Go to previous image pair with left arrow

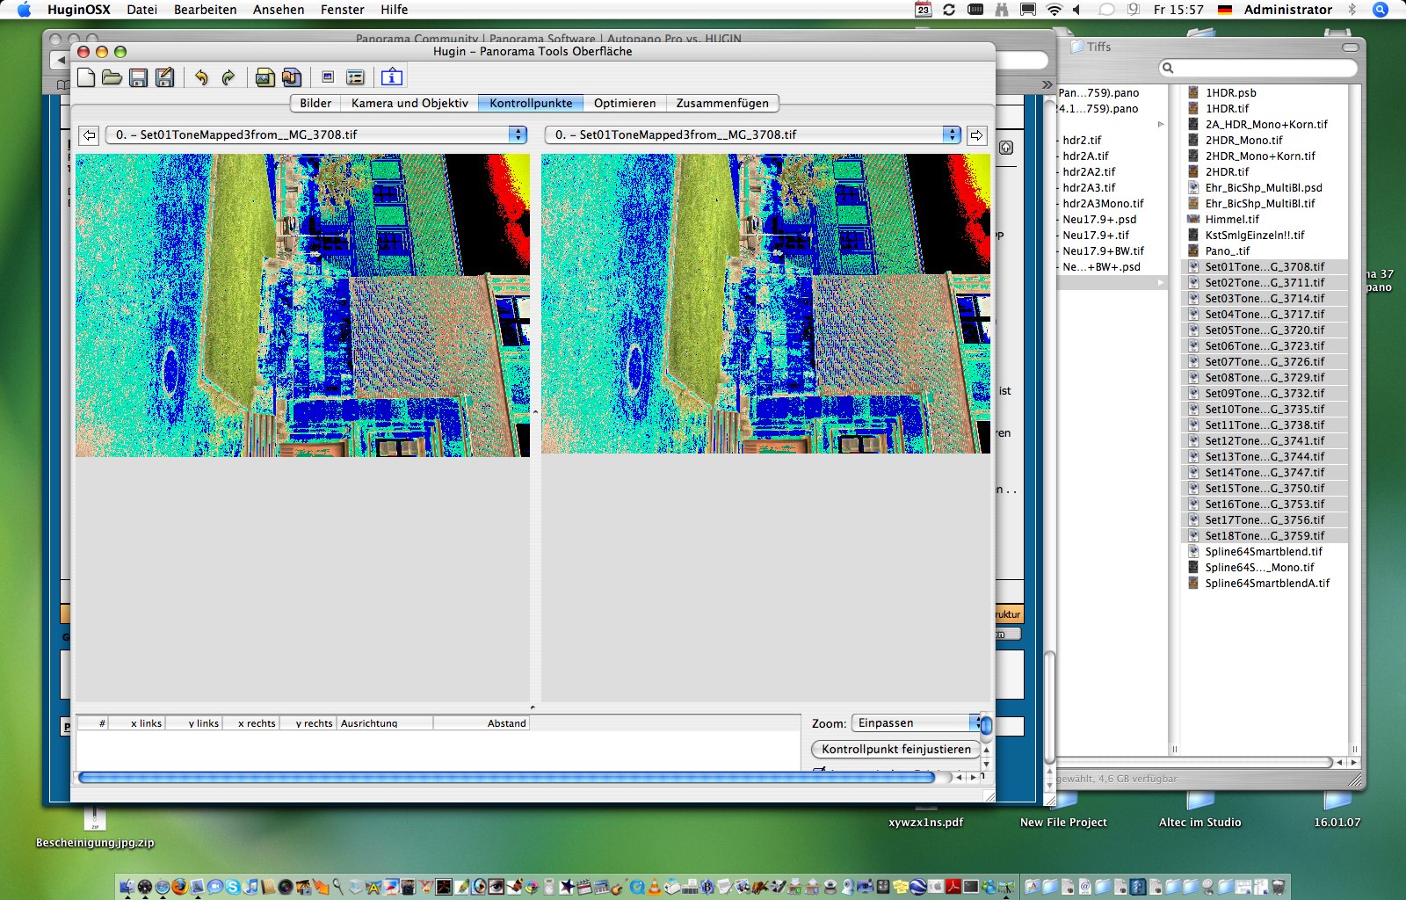89,135
